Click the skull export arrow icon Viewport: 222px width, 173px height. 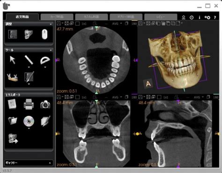13,138
